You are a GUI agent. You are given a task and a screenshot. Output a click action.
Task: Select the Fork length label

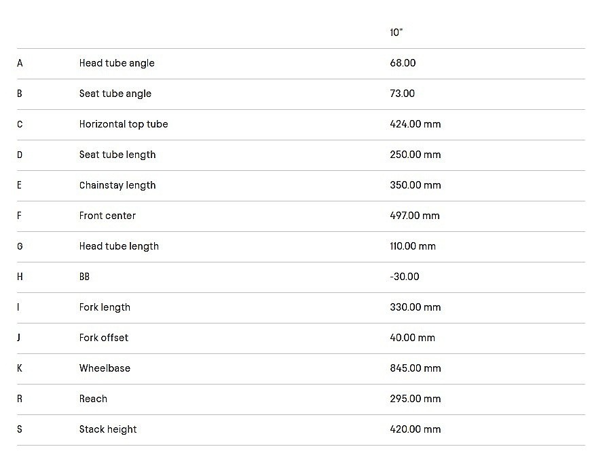pos(105,307)
